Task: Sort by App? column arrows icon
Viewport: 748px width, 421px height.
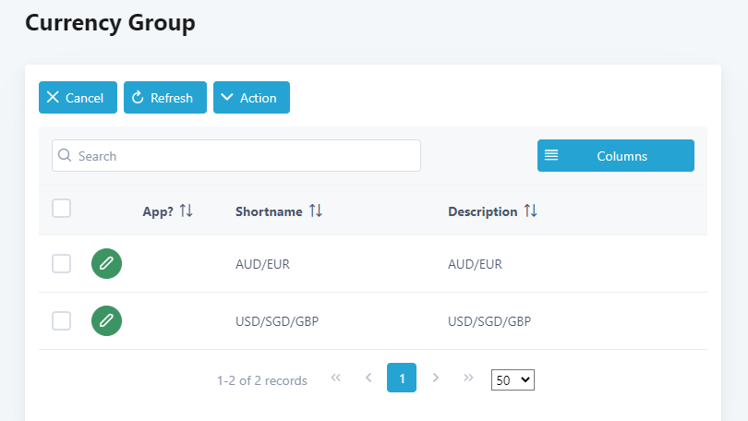Action: [187, 211]
